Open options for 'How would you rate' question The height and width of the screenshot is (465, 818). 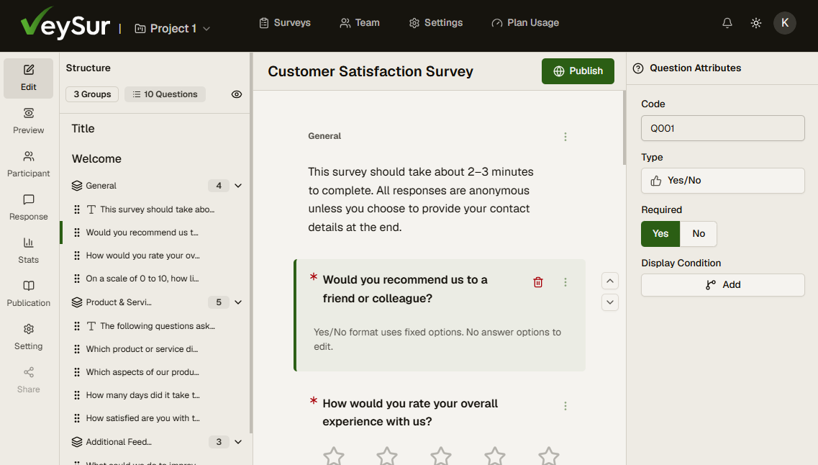pyautogui.click(x=565, y=406)
